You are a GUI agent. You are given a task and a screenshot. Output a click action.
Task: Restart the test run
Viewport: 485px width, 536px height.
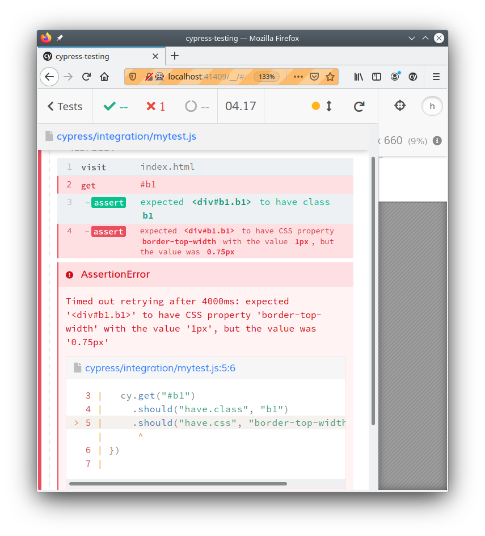(x=359, y=106)
